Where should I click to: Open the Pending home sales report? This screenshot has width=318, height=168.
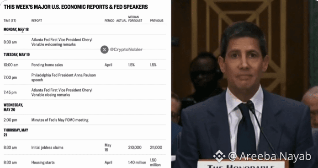point(47,65)
